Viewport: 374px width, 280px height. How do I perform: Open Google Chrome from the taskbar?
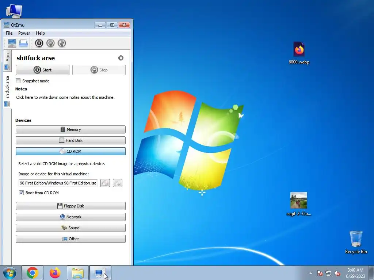(33, 273)
